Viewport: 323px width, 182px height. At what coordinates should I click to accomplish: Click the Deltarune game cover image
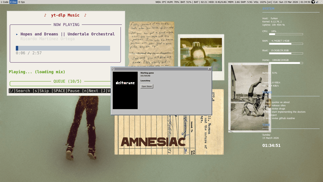[x=125, y=90]
